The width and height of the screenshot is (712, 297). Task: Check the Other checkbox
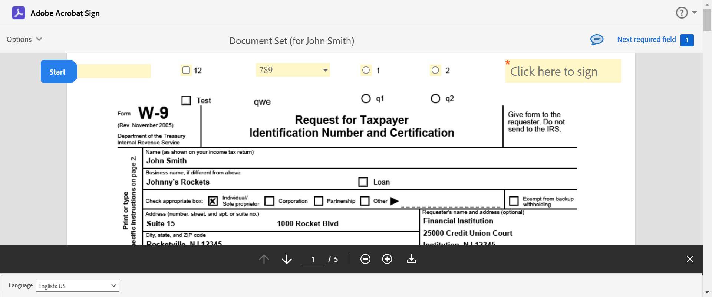click(x=365, y=201)
